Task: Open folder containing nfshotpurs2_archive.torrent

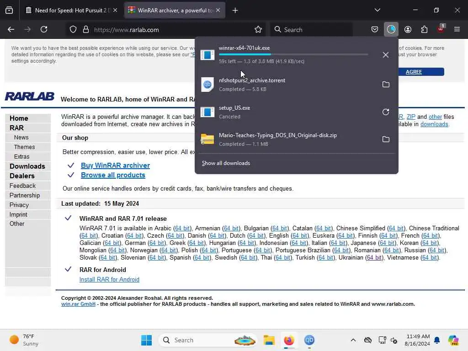Action: tap(386, 85)
